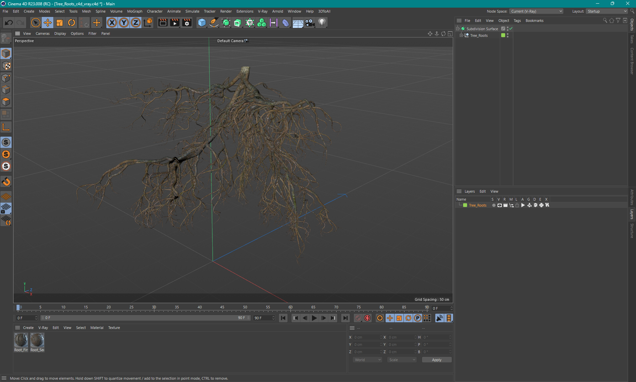Open the World coordinate dropdown
The width and height of the screenshot is (636, 382).
tap(367, 360)
